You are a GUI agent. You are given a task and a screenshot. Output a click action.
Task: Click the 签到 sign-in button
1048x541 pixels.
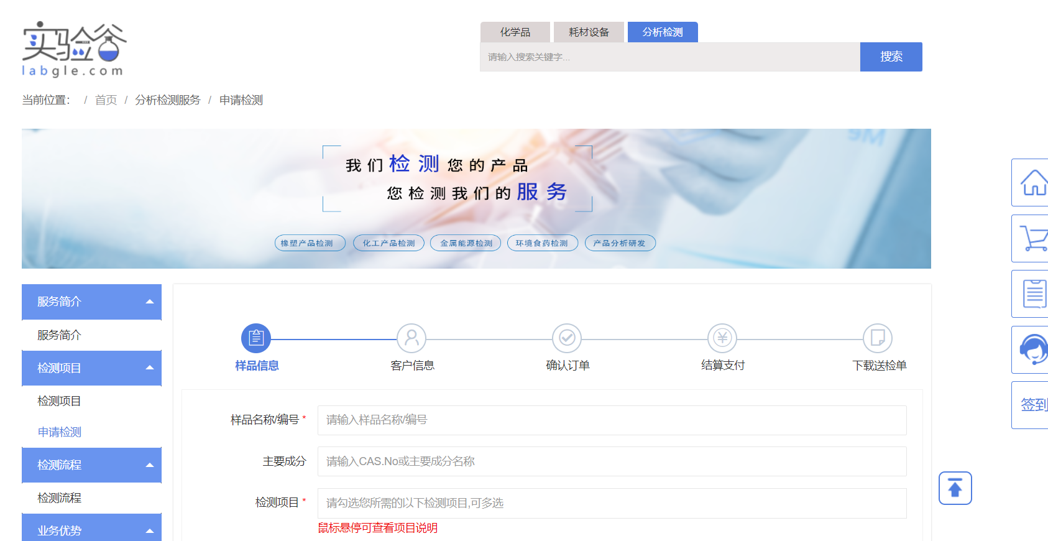coord(1033,405)
